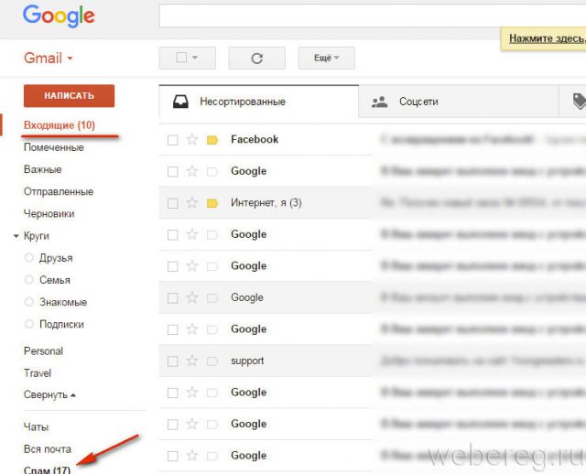The height and width of the screenshot is (474, 586).
Task: Open Входящие (10) folder
Action: [60, 125]
